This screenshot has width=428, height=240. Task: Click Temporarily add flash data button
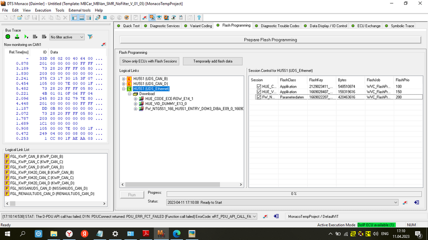[x=213, y=61]
